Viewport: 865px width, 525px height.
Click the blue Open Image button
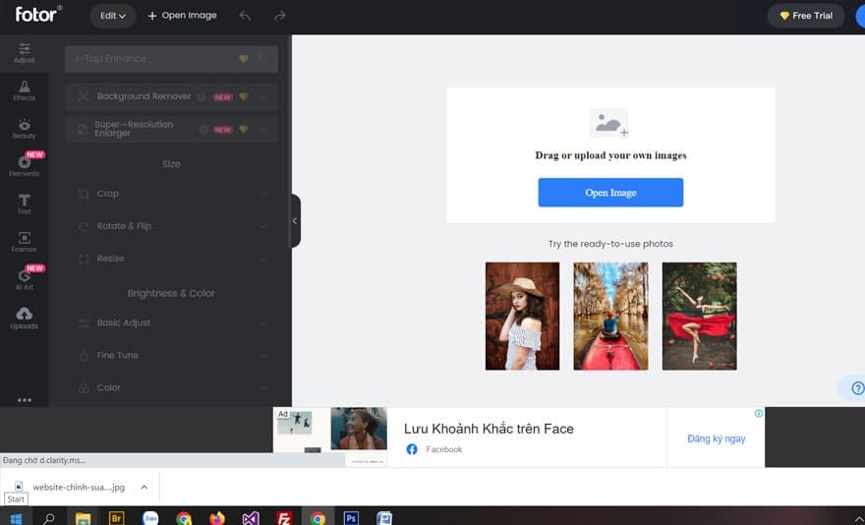coord(610,193)
